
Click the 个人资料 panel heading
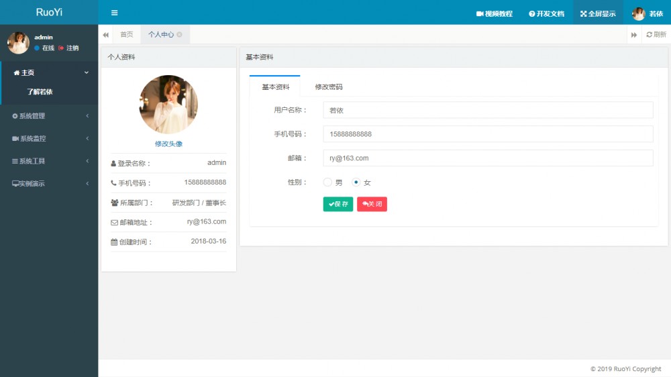coord(121,57)
